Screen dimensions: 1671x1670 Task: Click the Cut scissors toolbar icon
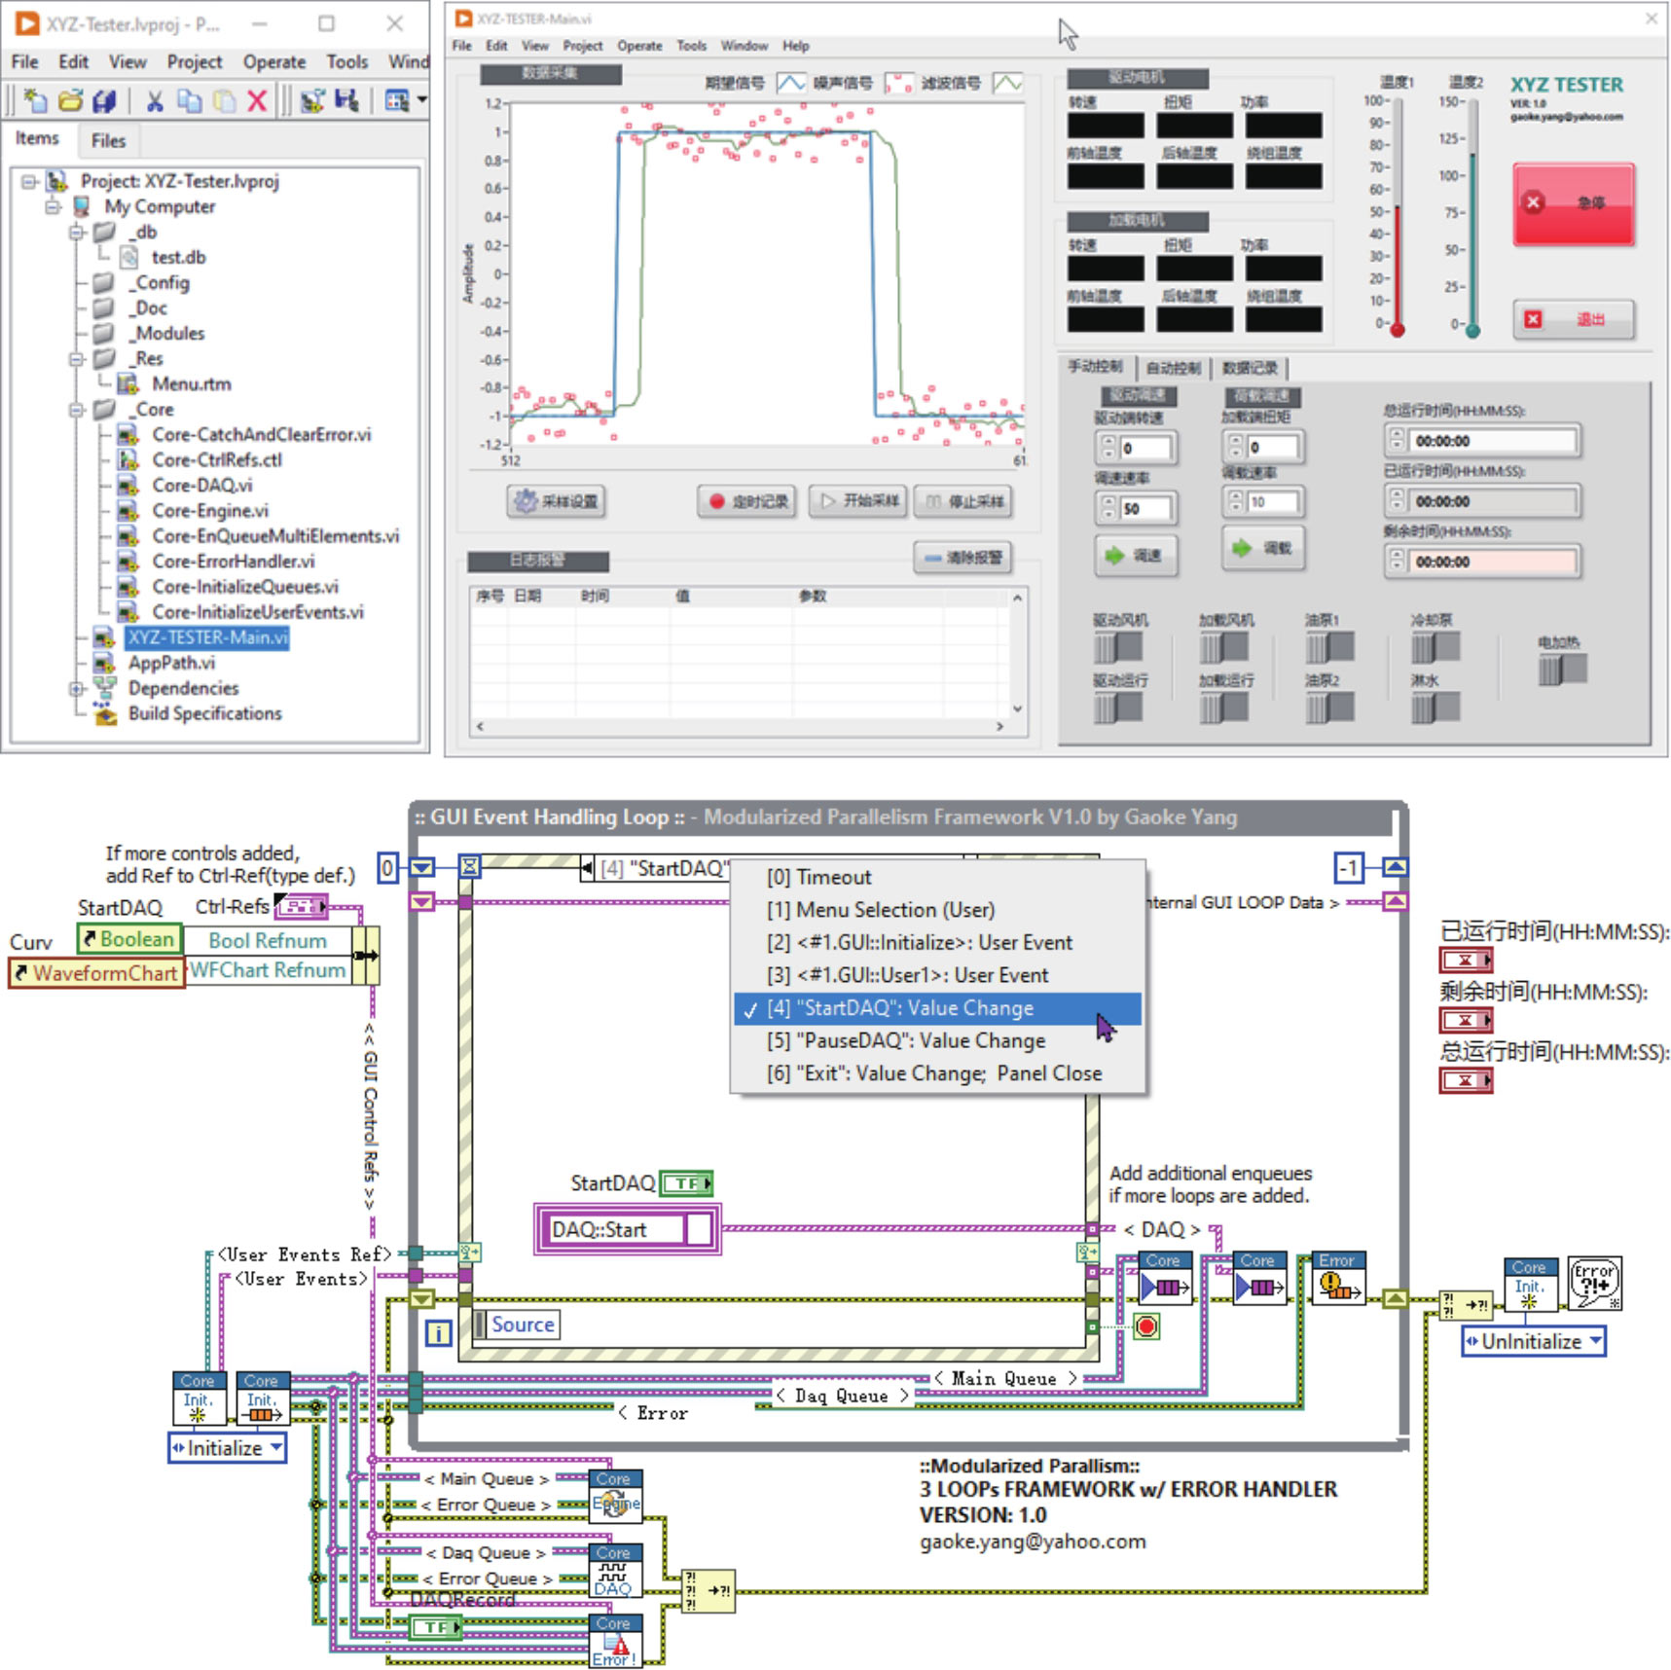[155, 100]
